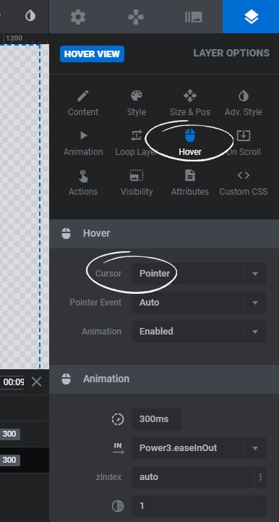Click the 300ms duration input field
The image size is (279, 522).
[x=157, y=419]
